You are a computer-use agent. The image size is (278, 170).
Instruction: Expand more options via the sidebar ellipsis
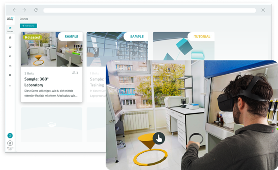tap(10, 86)
